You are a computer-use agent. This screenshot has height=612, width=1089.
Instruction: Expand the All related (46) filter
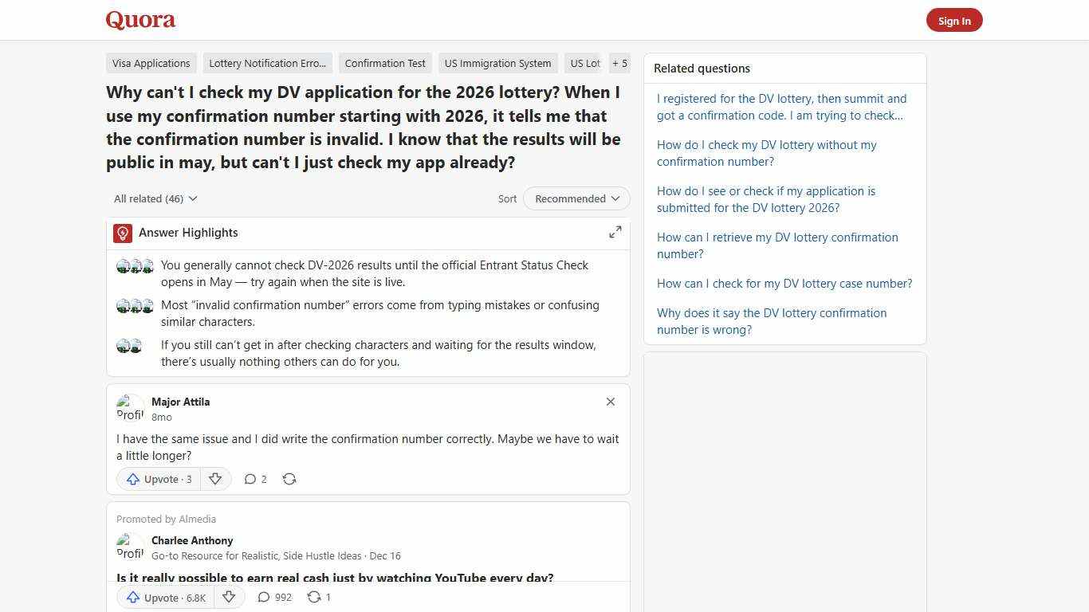click(155, 198)
